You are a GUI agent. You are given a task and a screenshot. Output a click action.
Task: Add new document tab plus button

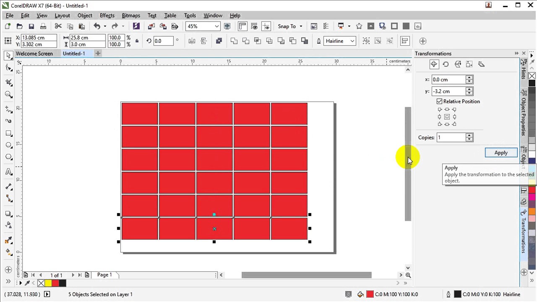coord(98,53)
